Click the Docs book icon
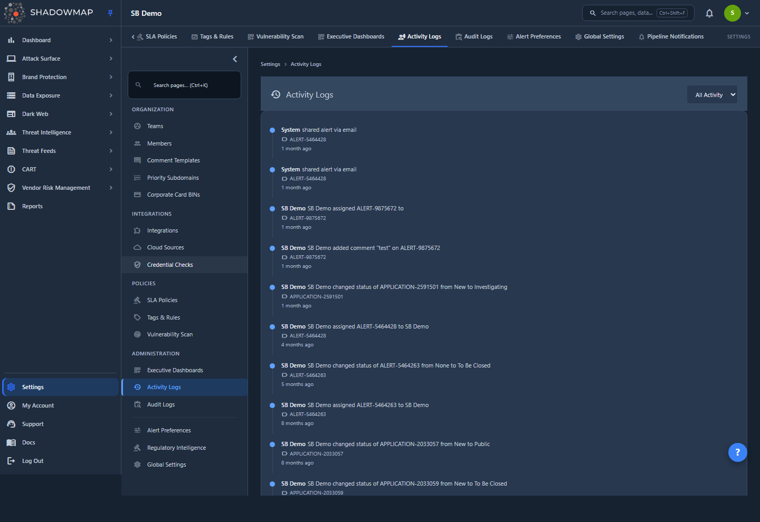This screenshot has width=760, height=522. (11, 442)
